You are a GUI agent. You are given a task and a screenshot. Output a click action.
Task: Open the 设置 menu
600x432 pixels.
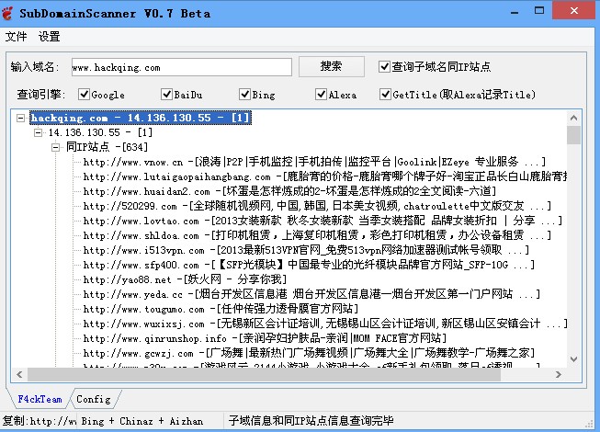pos(49,37)
